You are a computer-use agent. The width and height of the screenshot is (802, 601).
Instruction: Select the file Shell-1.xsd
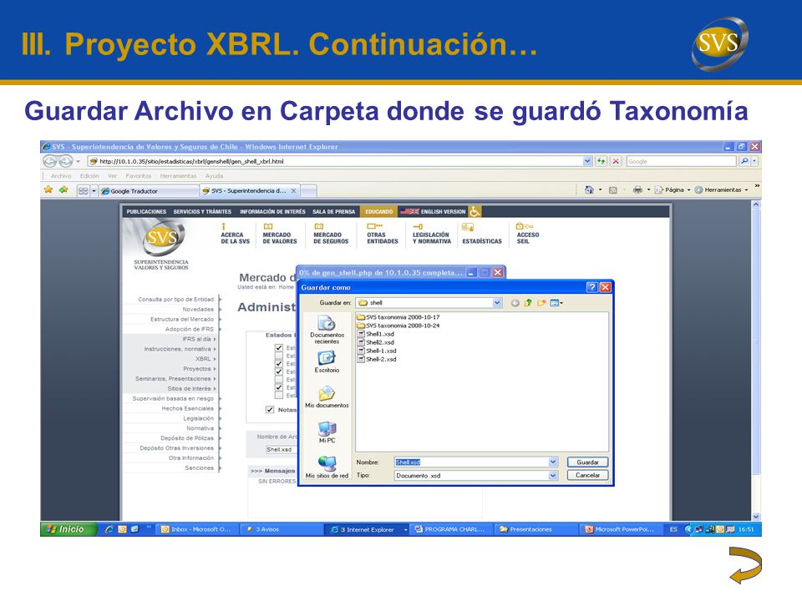coord(377,351)
